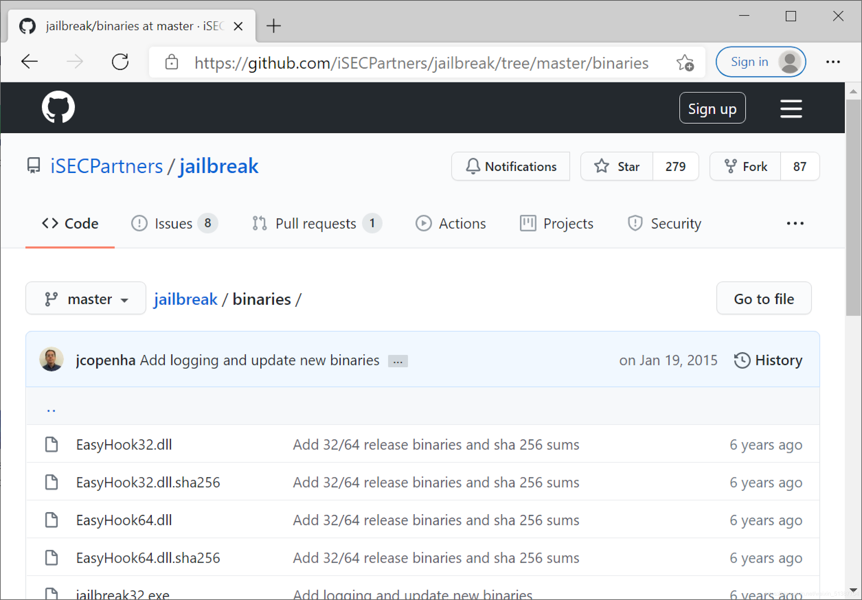Expand the master branch dropdown
862x600 pixels.
[86, 299]
